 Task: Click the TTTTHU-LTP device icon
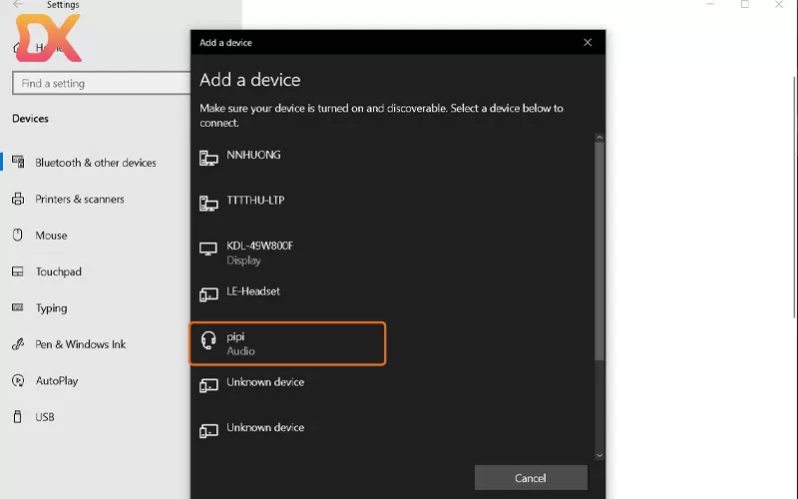(x=208, y=204)
